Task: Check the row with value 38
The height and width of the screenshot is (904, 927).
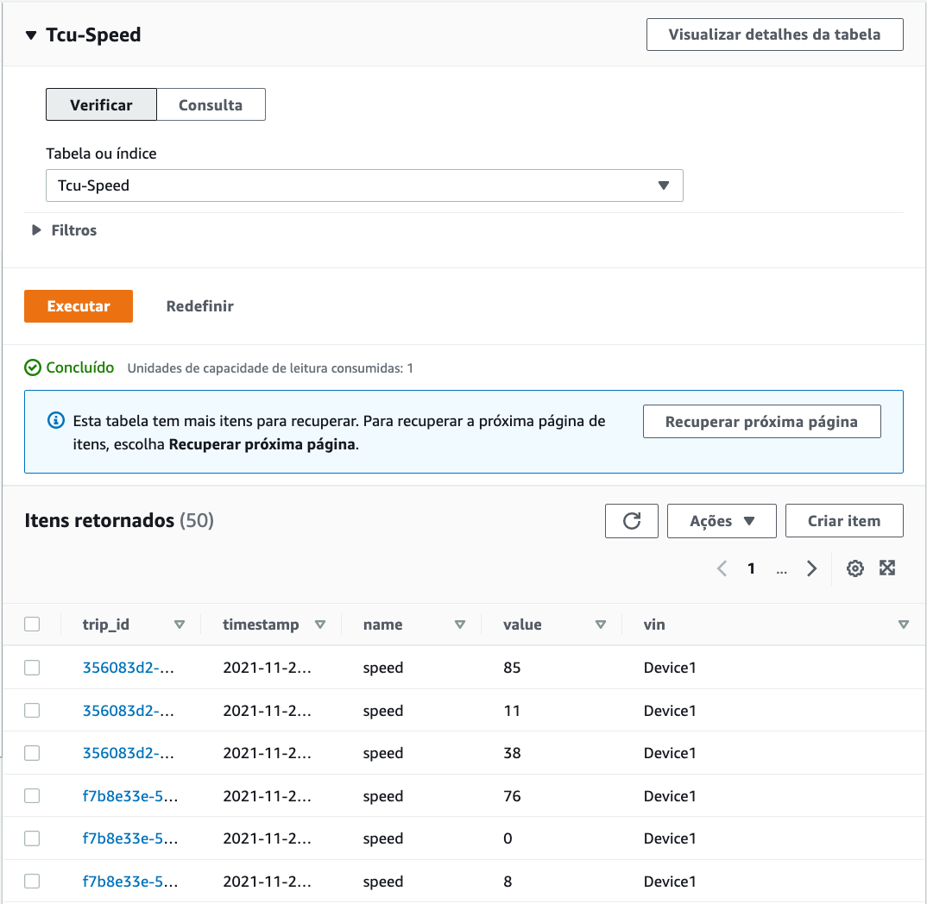Action: (x=32, y=753)
